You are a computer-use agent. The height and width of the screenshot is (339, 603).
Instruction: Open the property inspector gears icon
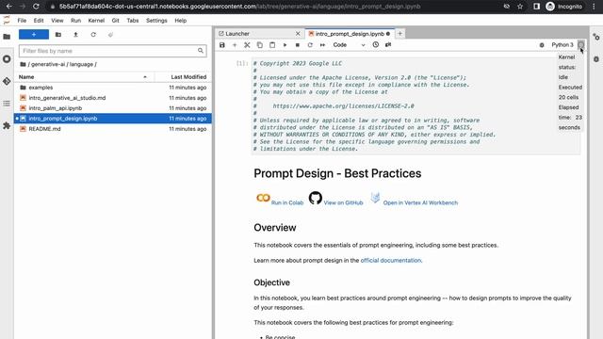pyautogui.click(x=596, y=37)
